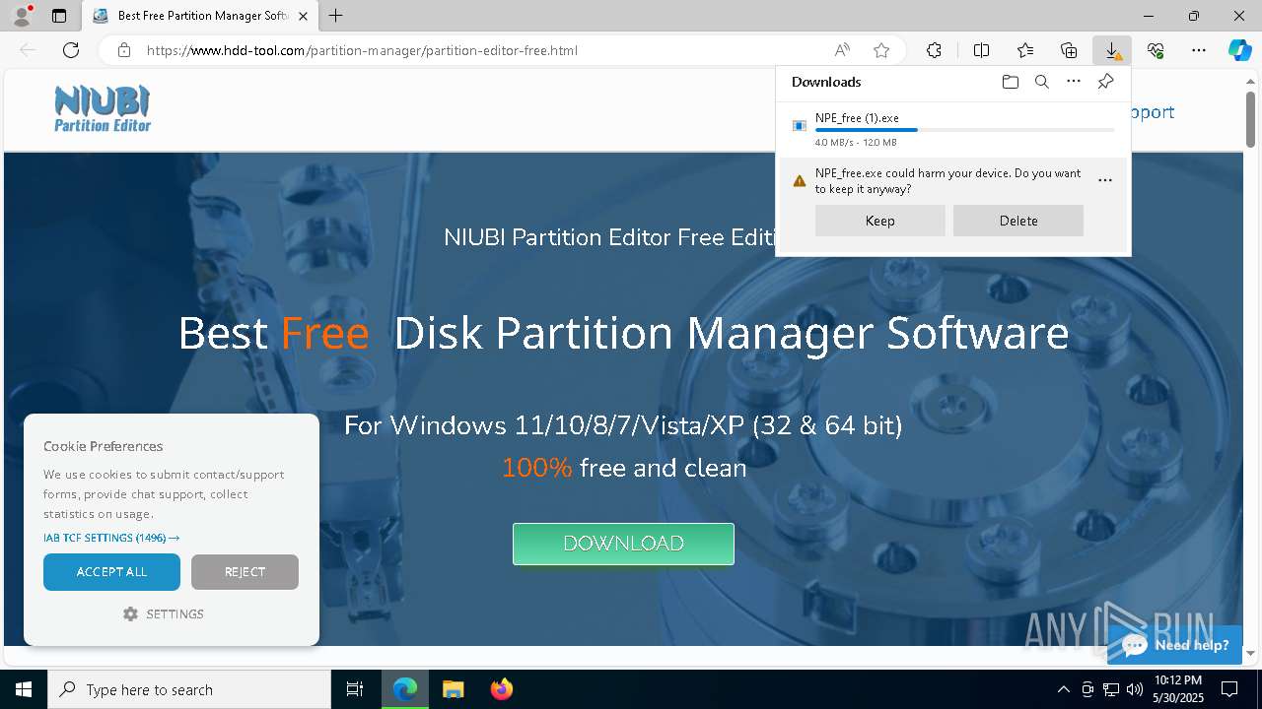Open the Collections icon
The height and width of the screenshot is (709, 1262).
click(x=1069, y=50)
